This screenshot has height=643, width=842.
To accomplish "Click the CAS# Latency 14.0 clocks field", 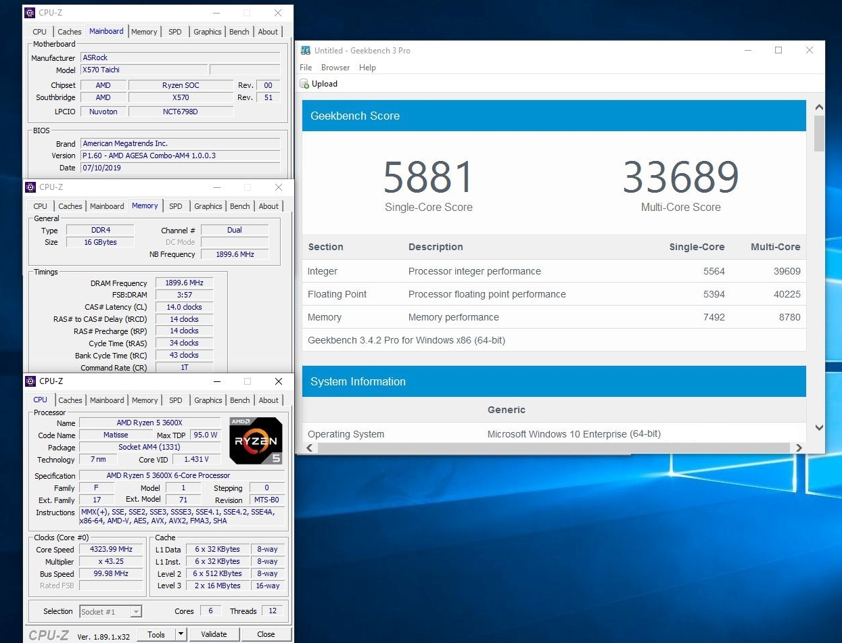I will pos(184,307).
